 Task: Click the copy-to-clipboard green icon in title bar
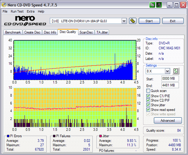(x=152, y=5)
